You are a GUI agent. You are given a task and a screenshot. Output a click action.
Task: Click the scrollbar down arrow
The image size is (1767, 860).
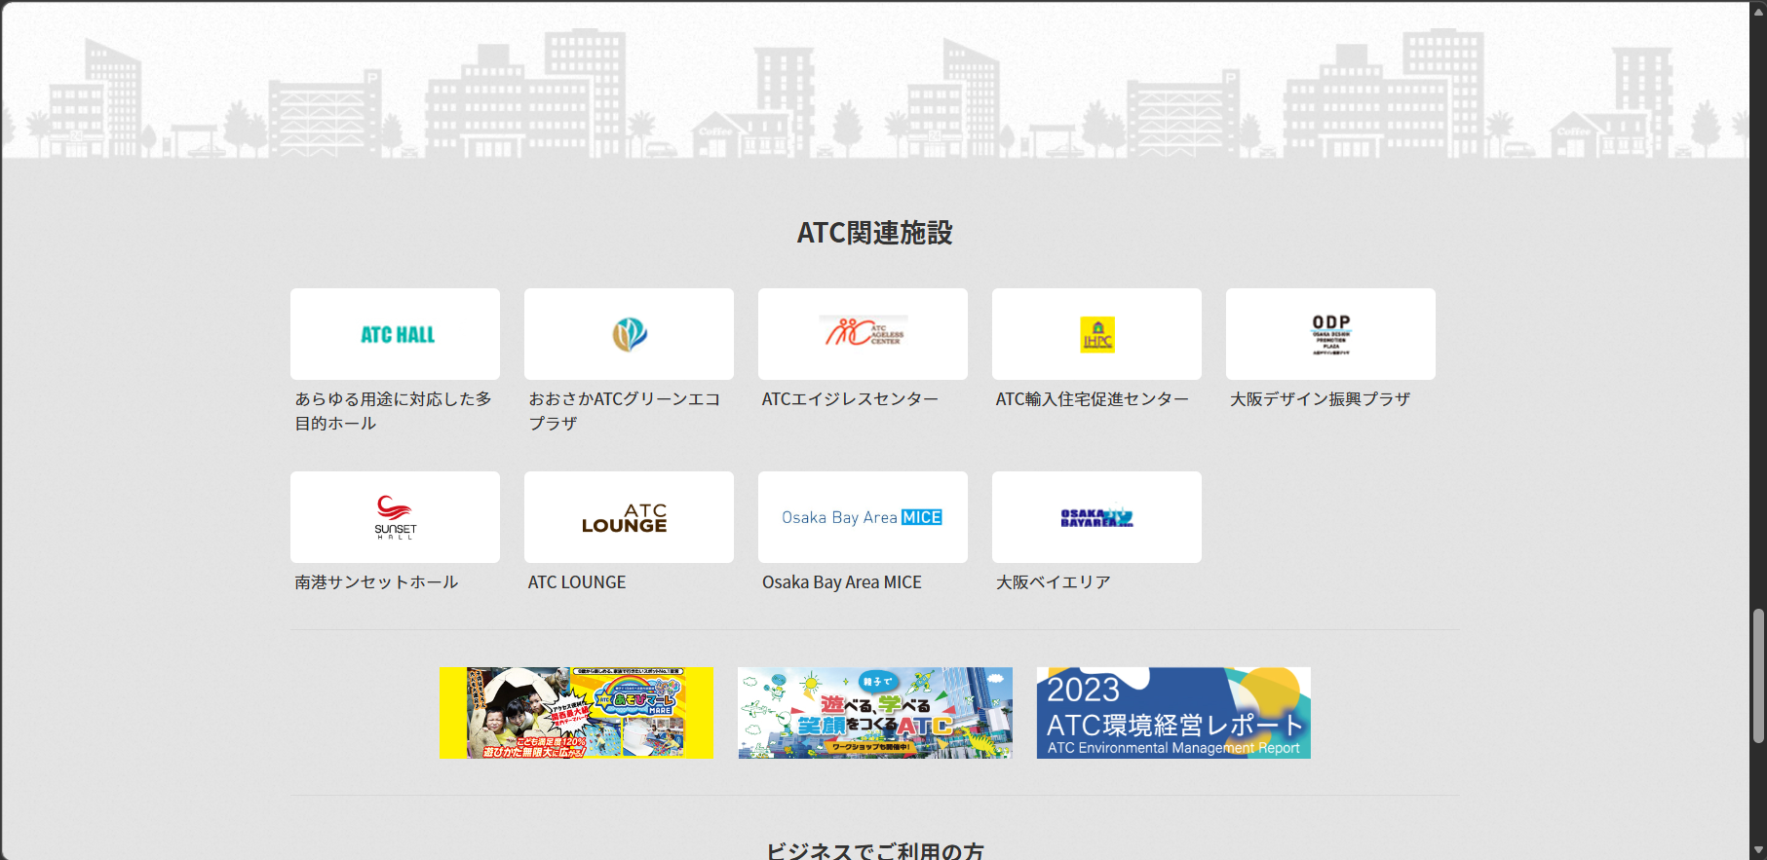1758,850
